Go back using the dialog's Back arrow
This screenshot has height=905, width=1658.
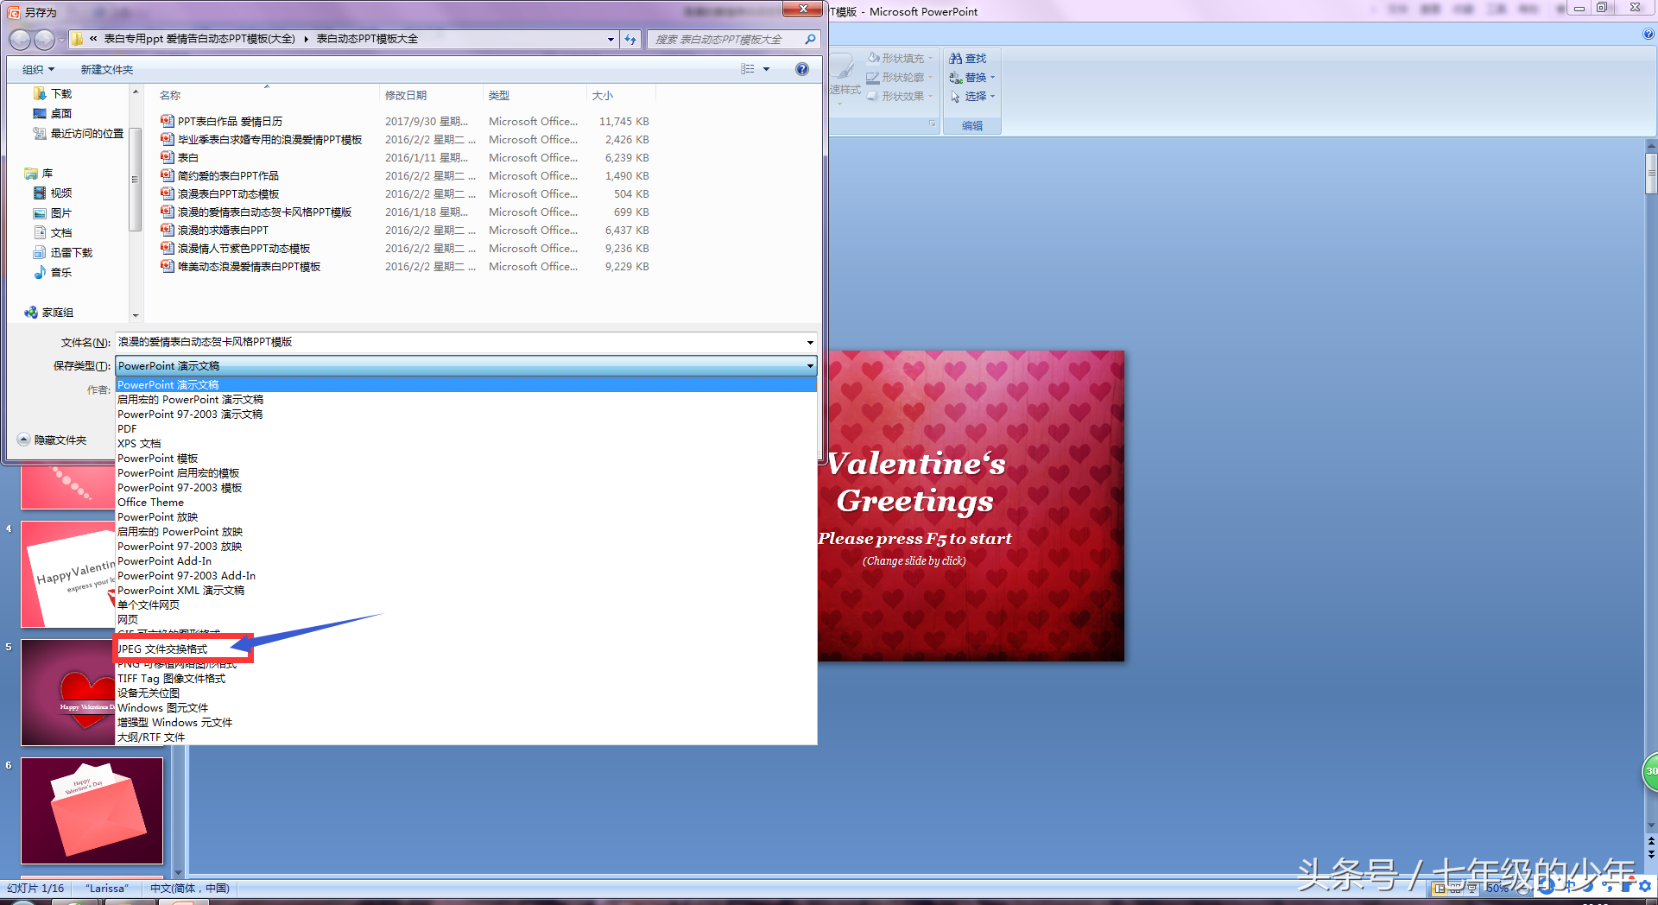tap(20, 40)
